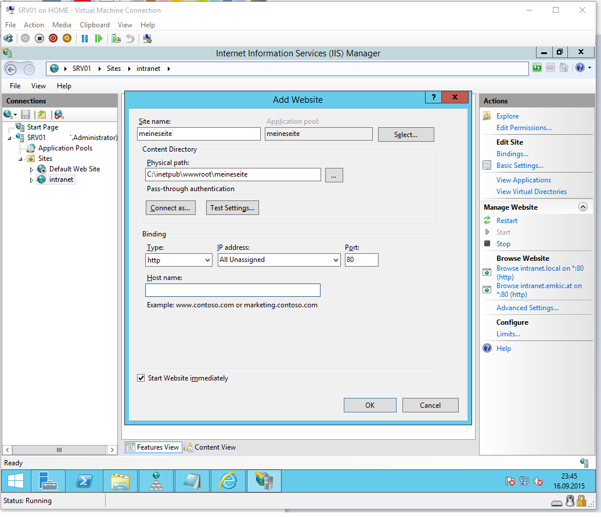Open File Explorer from taskbar
This screenshot has height=517, width=601.
click(120, 481)
